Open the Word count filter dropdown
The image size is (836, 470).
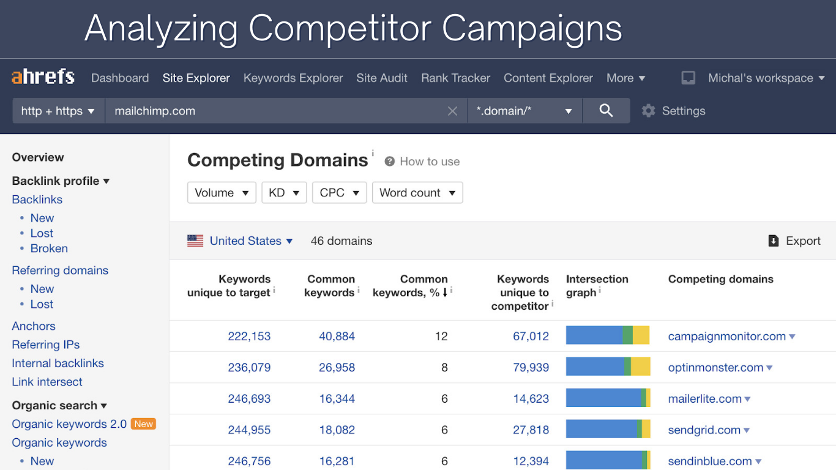click(x=417, y=193)
